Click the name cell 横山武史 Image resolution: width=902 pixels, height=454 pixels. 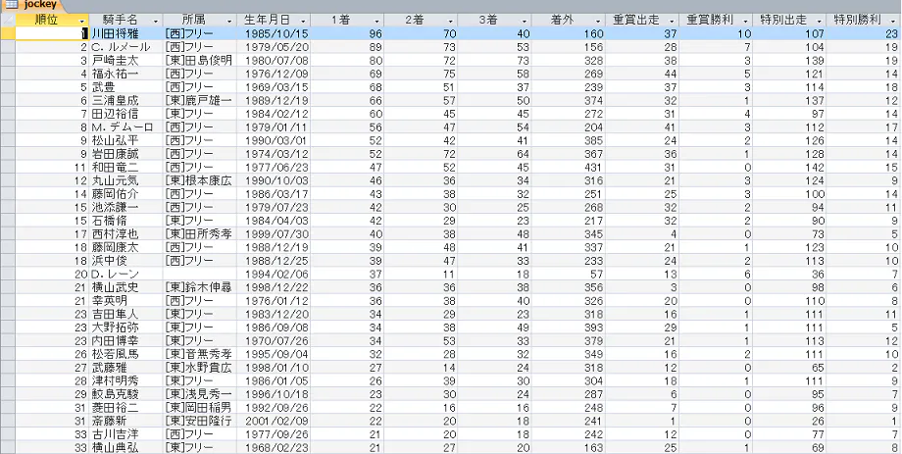point(125,287)
